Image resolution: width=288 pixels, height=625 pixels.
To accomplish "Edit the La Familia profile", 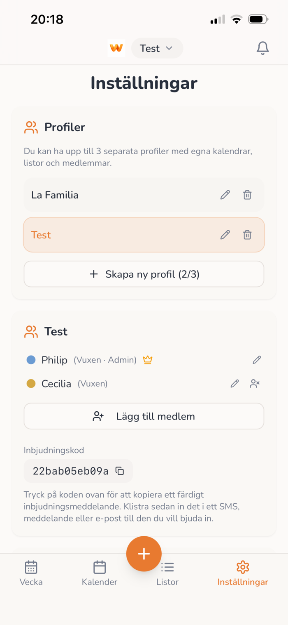I will click(225, 195).
